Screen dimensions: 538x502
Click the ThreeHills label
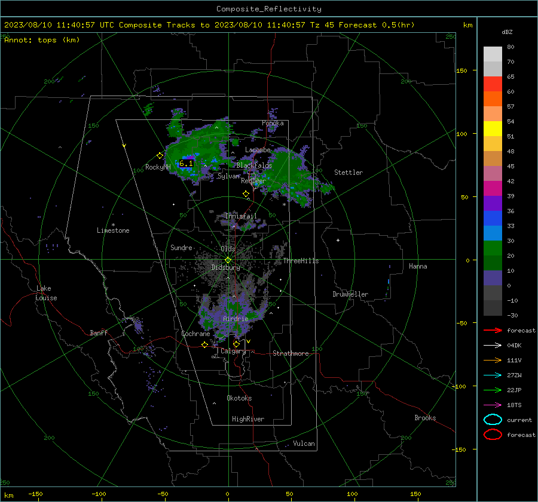coord(301,261)
